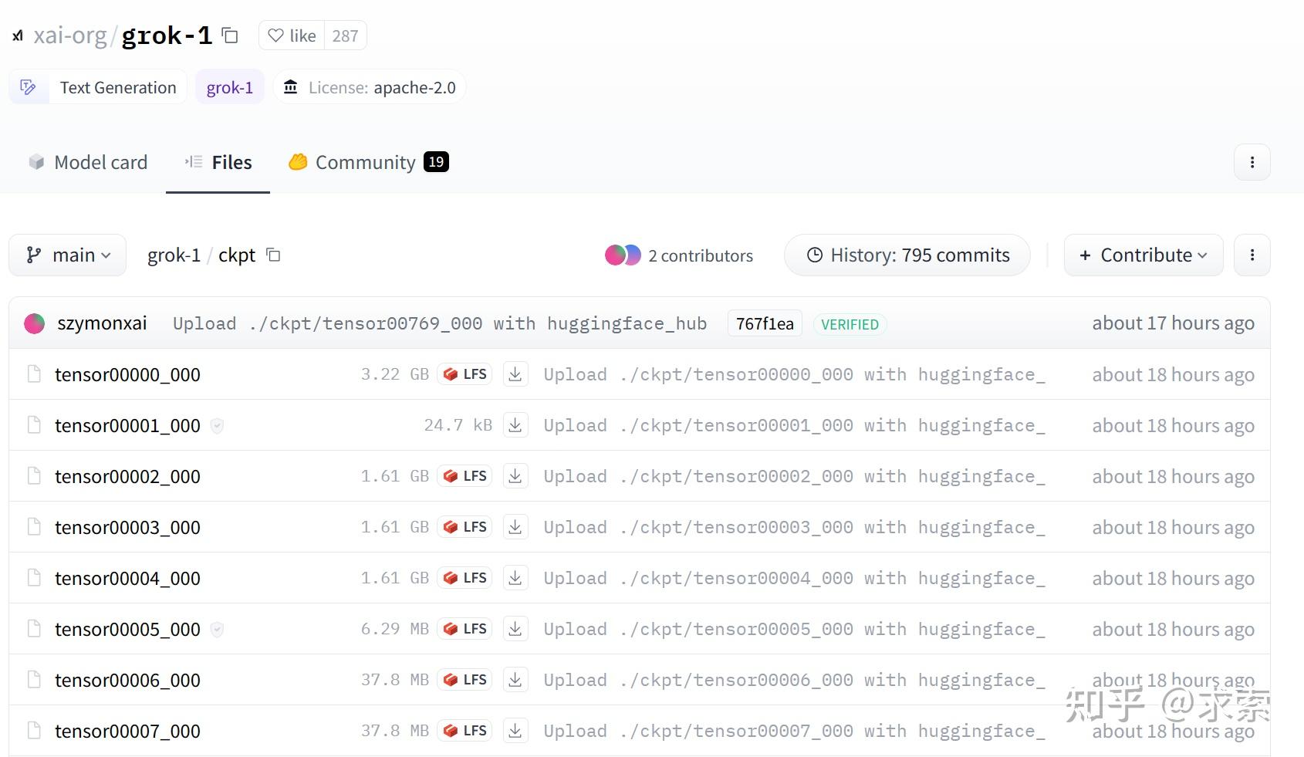Open file tensor00005_000

(127, 629)
